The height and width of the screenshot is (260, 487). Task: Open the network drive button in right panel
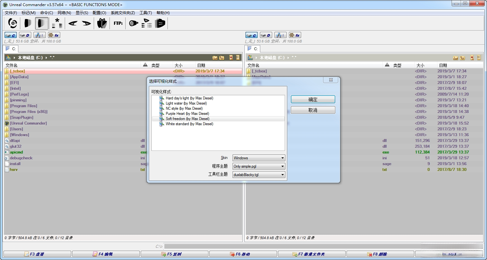pyautogui.click(x=281, y=35)
